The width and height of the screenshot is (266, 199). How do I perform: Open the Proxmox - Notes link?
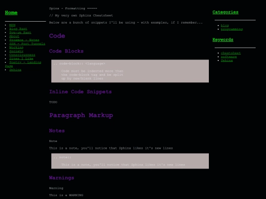point(24,40)
